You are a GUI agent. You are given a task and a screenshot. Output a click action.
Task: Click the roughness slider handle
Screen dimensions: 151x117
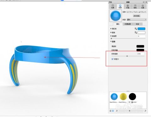pos(111,39)
